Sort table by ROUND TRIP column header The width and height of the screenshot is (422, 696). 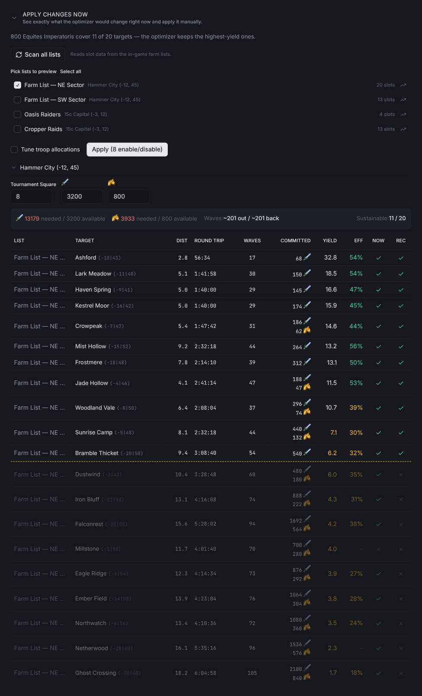pyautogui.click(x=209, y=241)
